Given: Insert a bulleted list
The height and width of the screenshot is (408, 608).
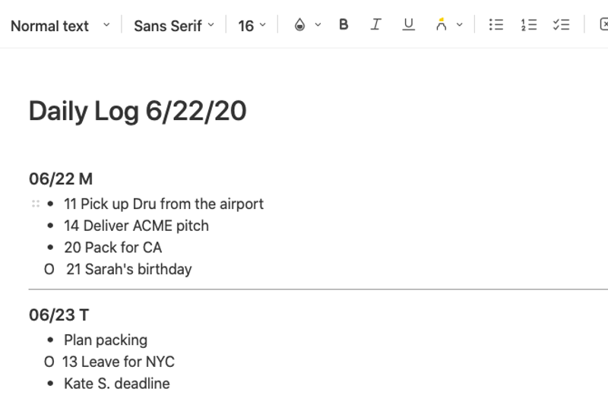Looking at the screenshot, I should tap(496, 25).
